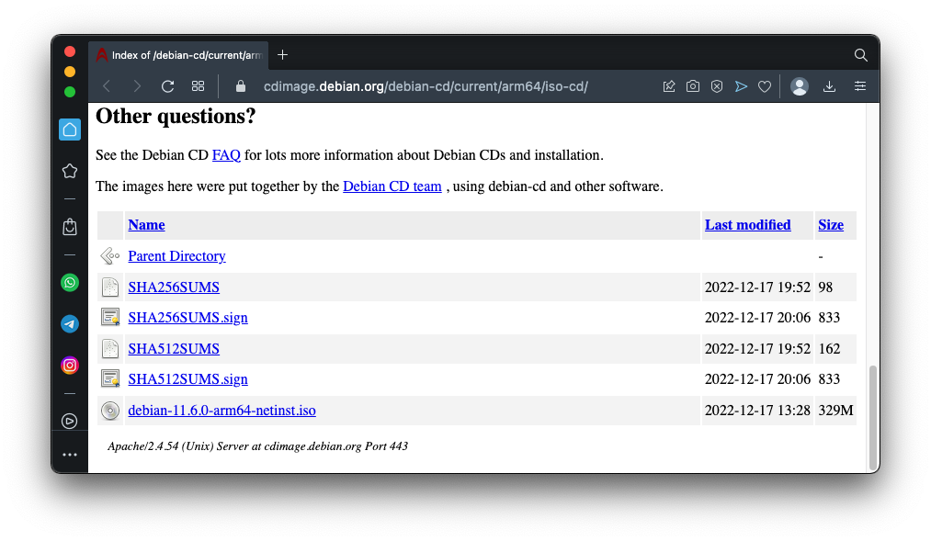
Task: Open the shopping bag sidebar icon
Action: [x=70, y=226]
